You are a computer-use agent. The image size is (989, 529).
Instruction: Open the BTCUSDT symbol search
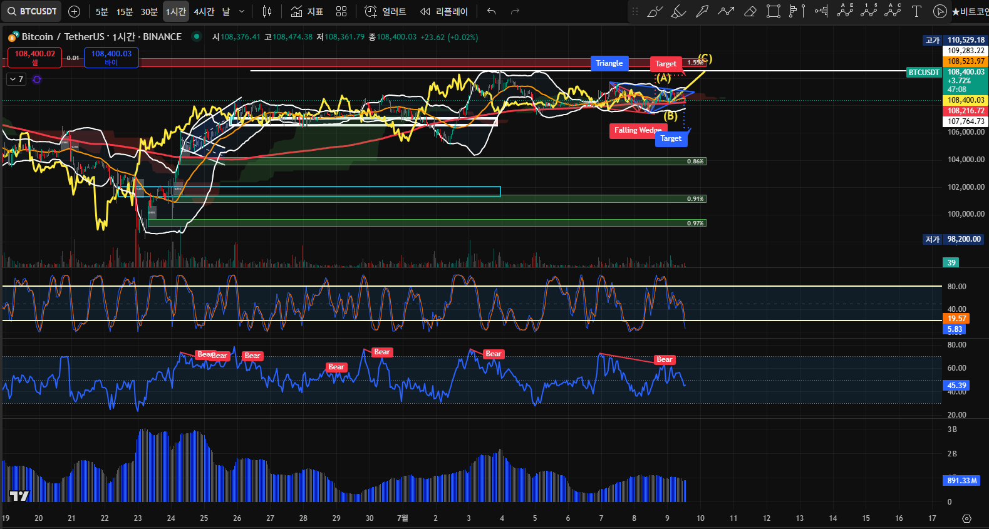pyautogui.click(x=33, y=11)
